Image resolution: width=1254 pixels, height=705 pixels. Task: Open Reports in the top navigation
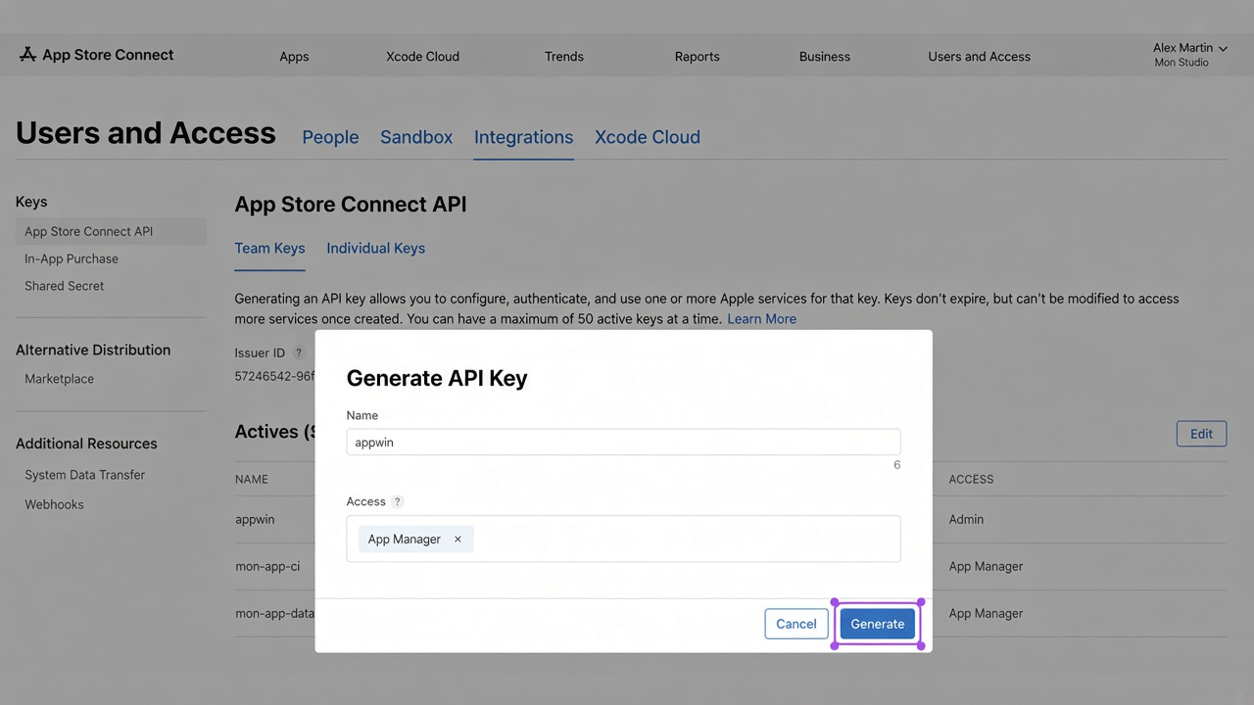(x=697, y=57)
